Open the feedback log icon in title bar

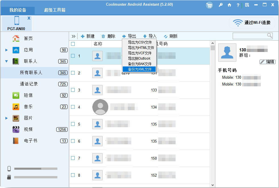(247, 5)
